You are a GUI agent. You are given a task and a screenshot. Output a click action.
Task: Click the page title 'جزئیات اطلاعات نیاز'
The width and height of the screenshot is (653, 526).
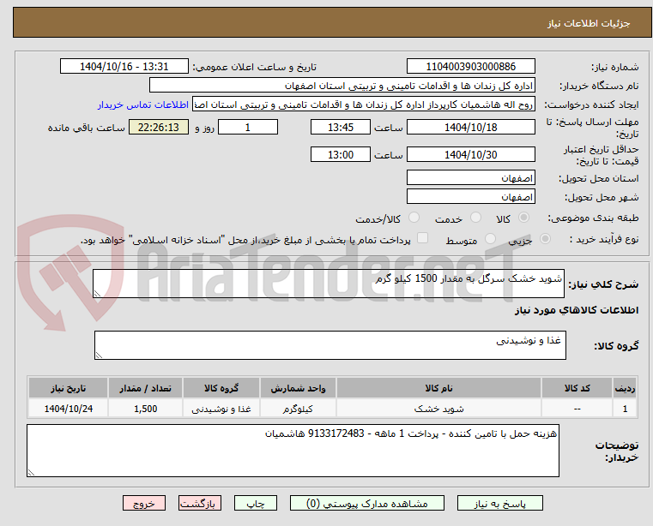tap(589, 23)
